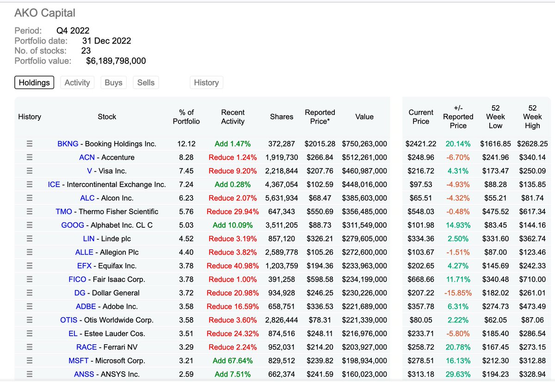Open the BKNG ticker link
This screenshot has width=555, height=382.
tap(68, 144)
